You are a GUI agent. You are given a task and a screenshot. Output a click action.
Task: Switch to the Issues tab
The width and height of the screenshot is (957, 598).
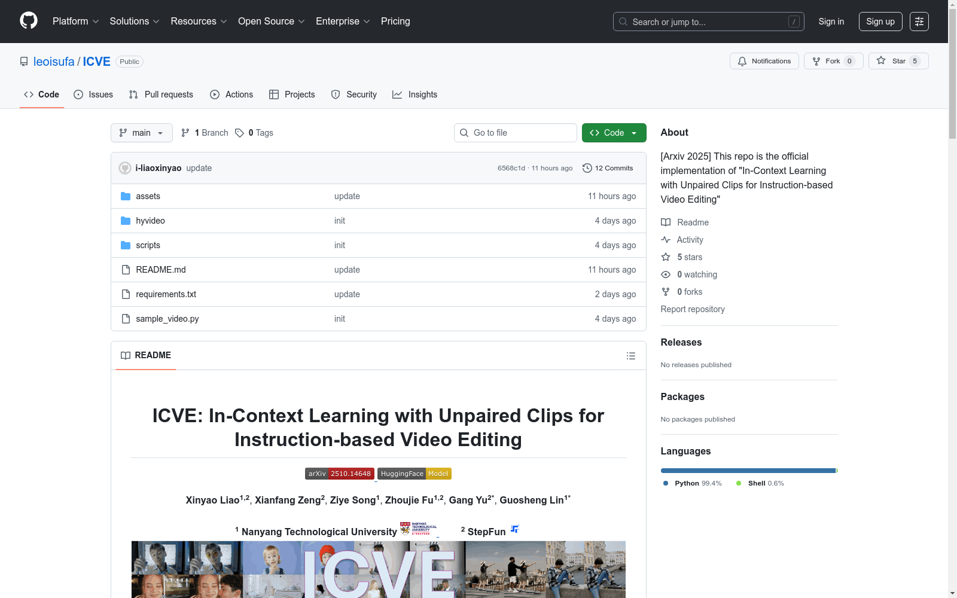[x=93, y=94]
